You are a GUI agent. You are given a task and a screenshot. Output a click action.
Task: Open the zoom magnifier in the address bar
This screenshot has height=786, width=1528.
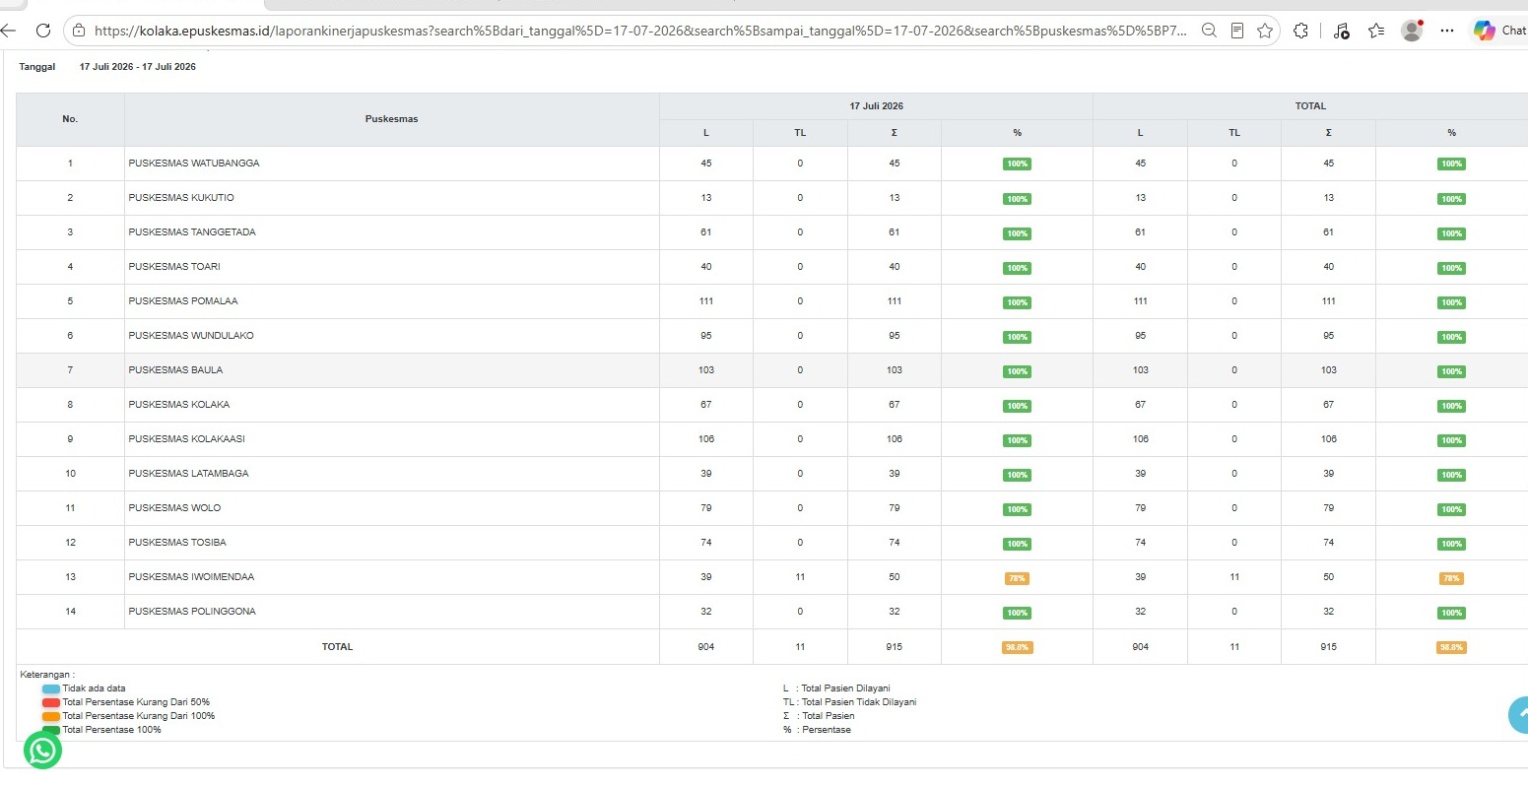tap(1209, 31)
